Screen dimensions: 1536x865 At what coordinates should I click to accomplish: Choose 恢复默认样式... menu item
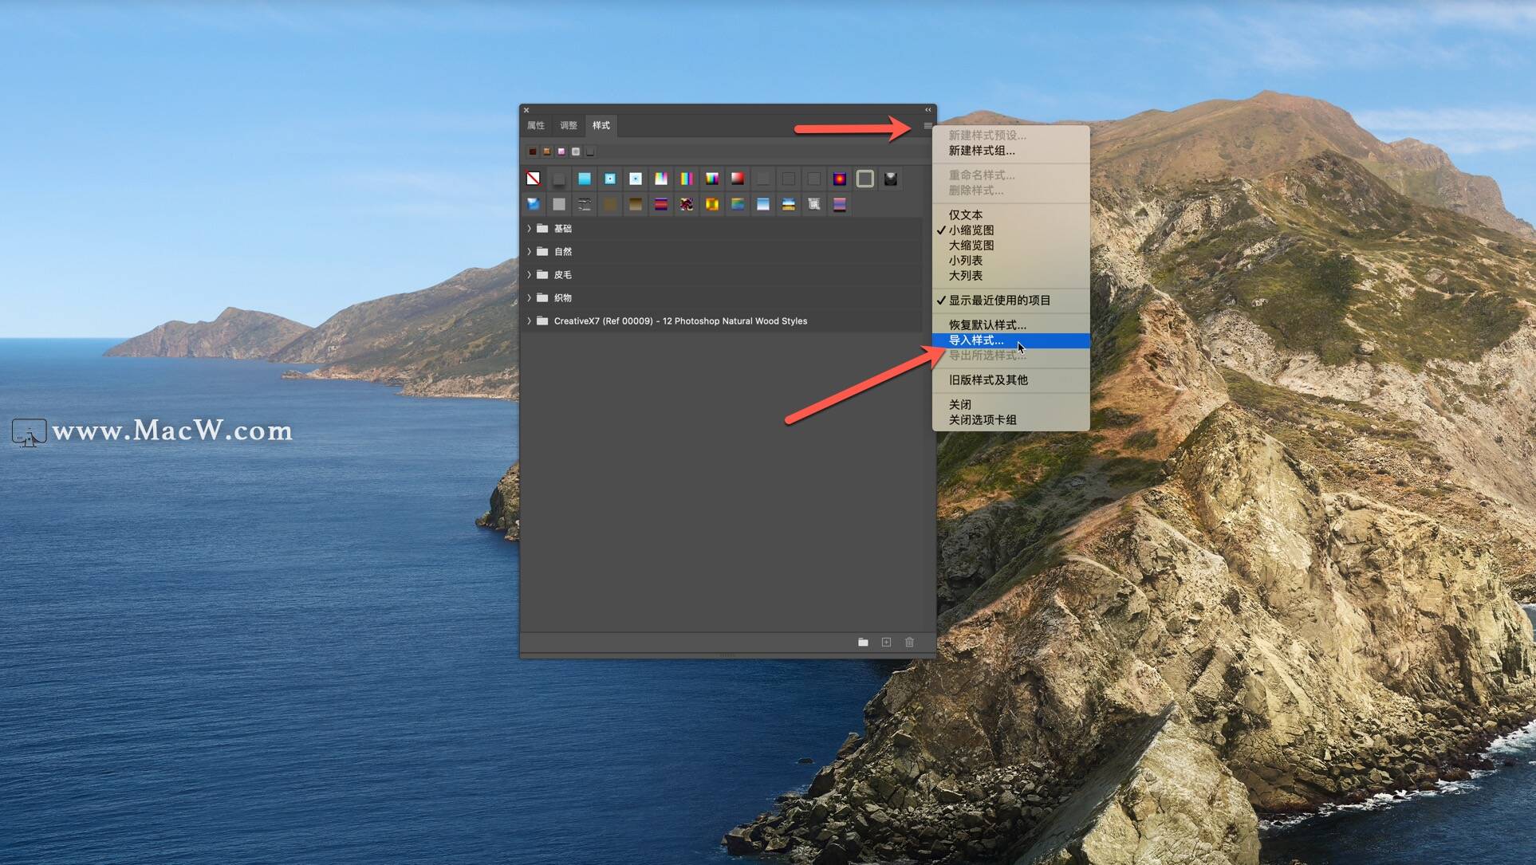click(1010, 324)
